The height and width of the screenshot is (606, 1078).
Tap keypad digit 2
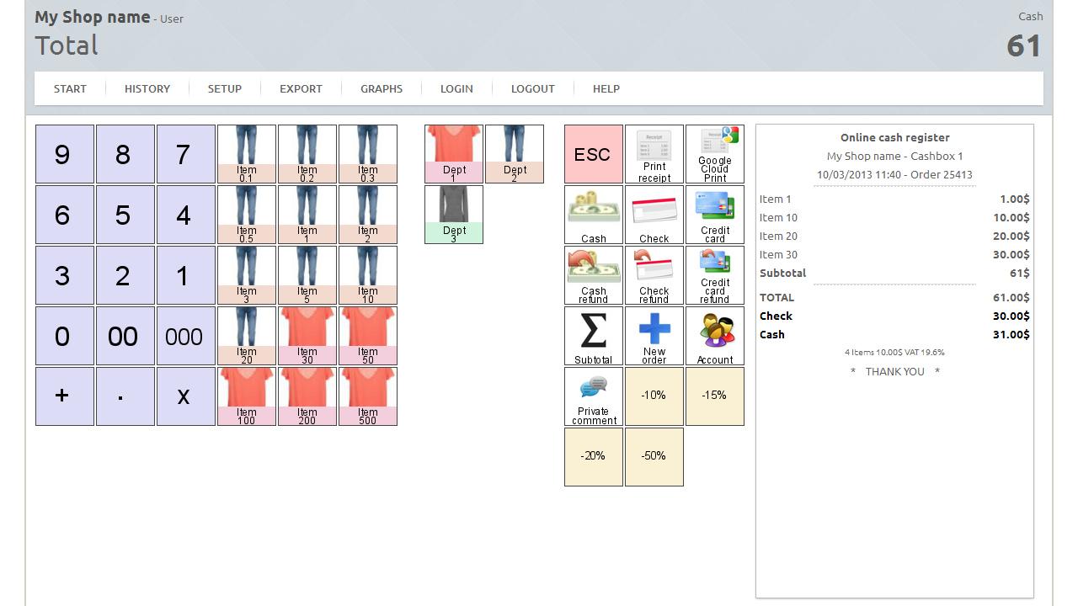point(125,275)
